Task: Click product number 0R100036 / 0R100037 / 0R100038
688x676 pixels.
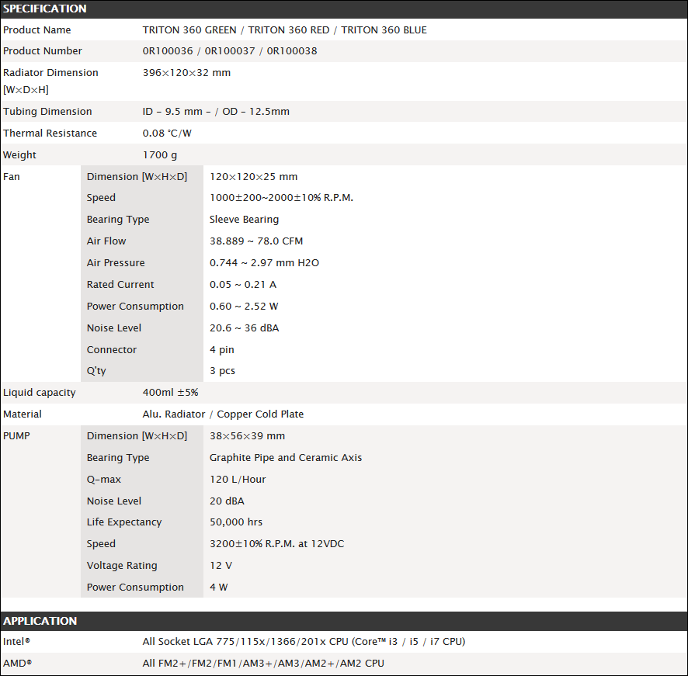Action: (x=230, y=51)
